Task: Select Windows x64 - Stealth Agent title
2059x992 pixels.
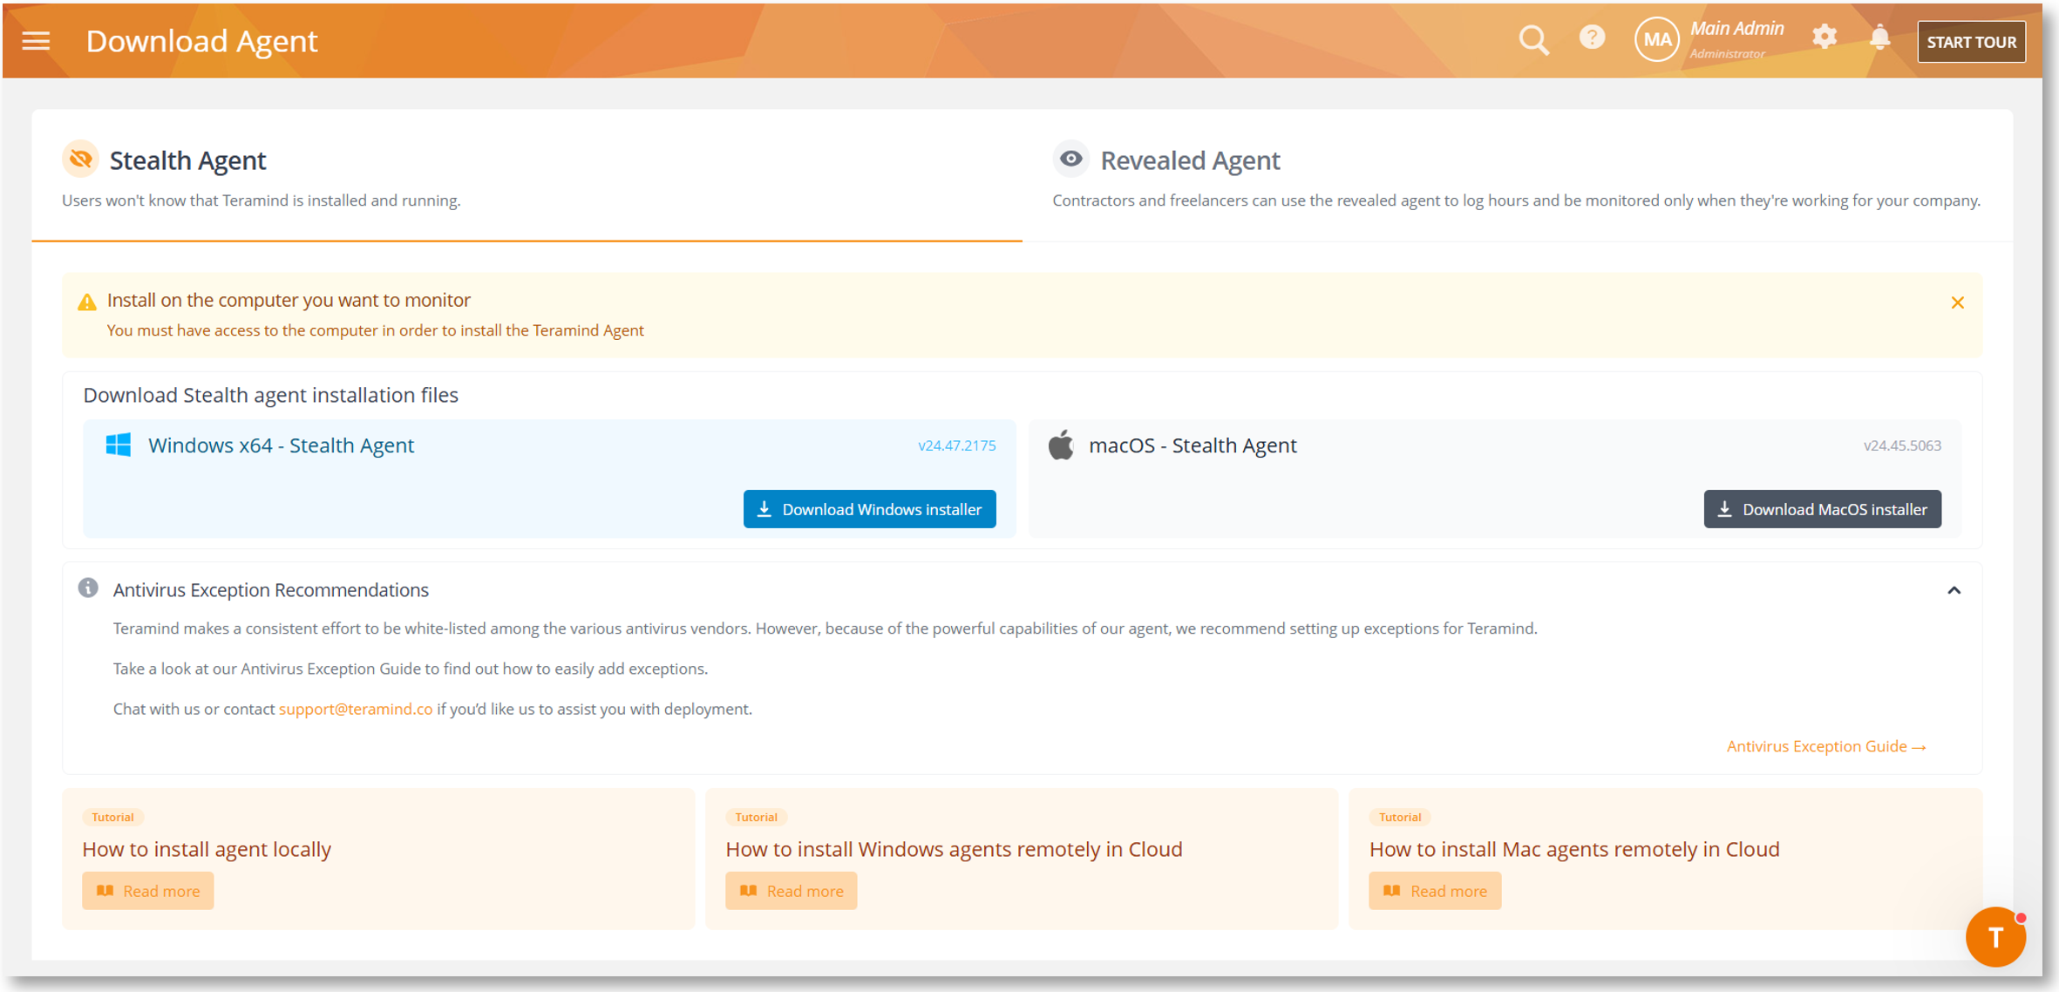Action: (281, 445)
